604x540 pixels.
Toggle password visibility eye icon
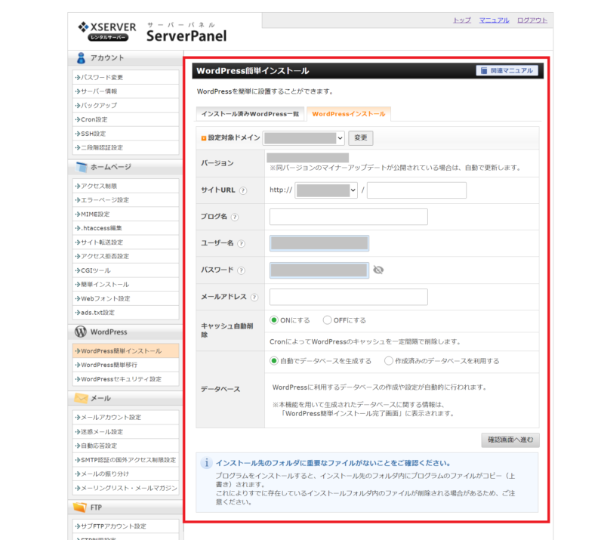point(378,270)
